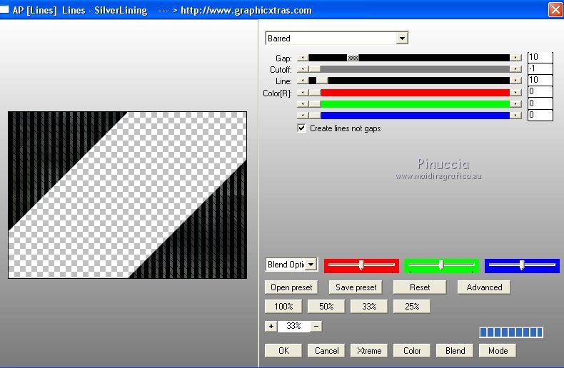The height and width of the screenshot is (368, 564).
Task: Click the Xtreme button
Action: pos(369,350)
